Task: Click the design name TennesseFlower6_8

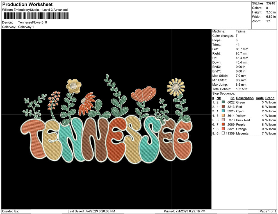Action: (33, 22)
